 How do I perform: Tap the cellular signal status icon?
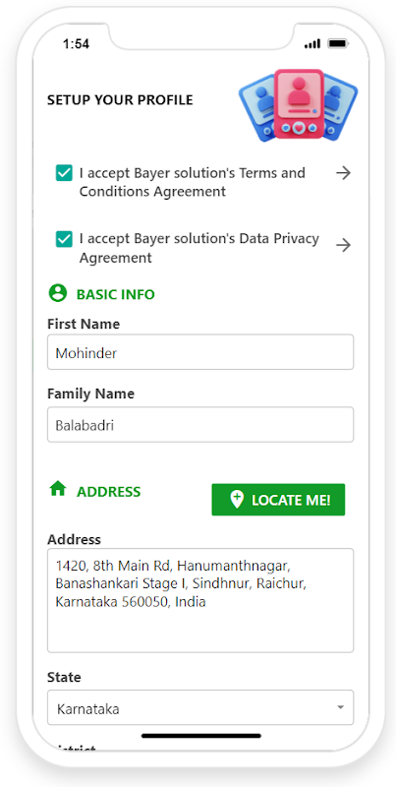click(312, 44)
